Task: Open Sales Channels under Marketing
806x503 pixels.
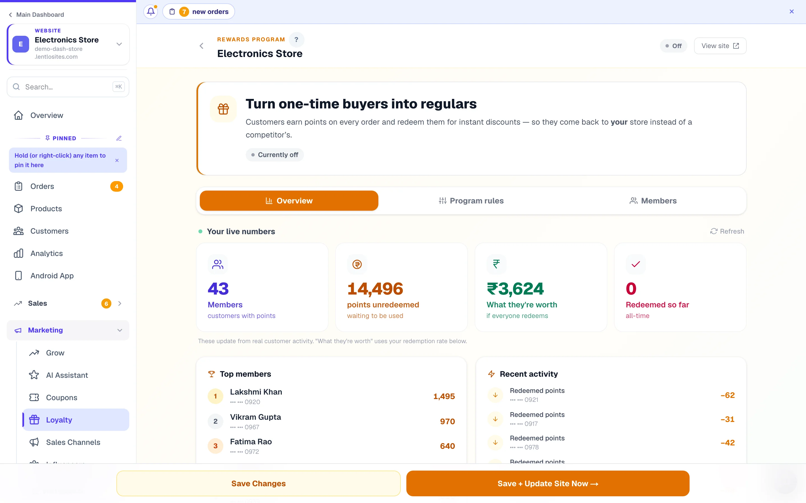Action: pos(76,442)
